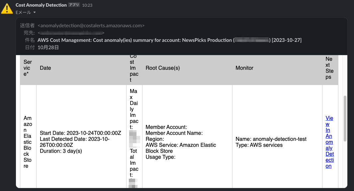354x191 pixels.
Task: Click the date value 10月28日
Action: click(48, 48)
